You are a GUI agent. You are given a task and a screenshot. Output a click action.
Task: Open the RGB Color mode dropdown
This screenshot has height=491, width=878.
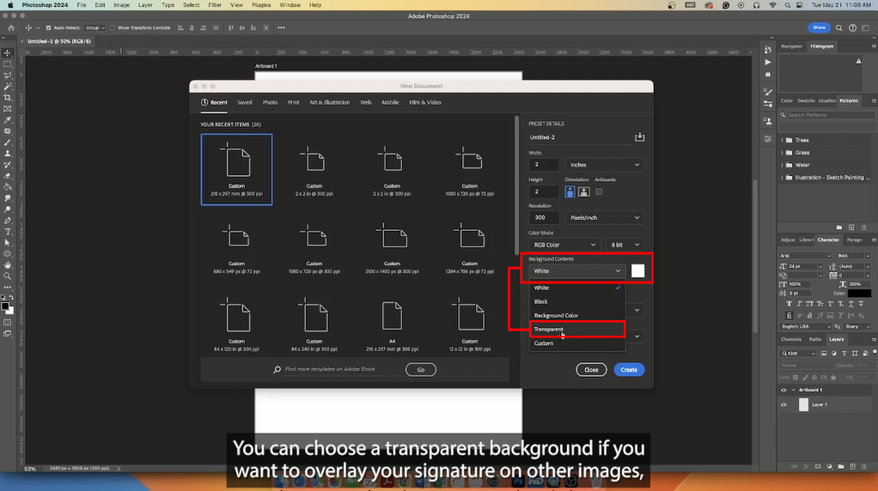click(564, 245)
